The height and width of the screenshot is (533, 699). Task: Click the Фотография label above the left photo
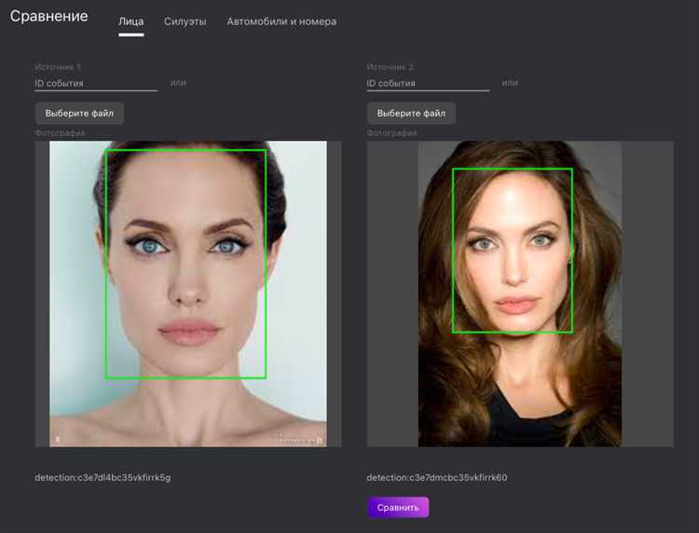pyautogui.click(x=60, y=133)
